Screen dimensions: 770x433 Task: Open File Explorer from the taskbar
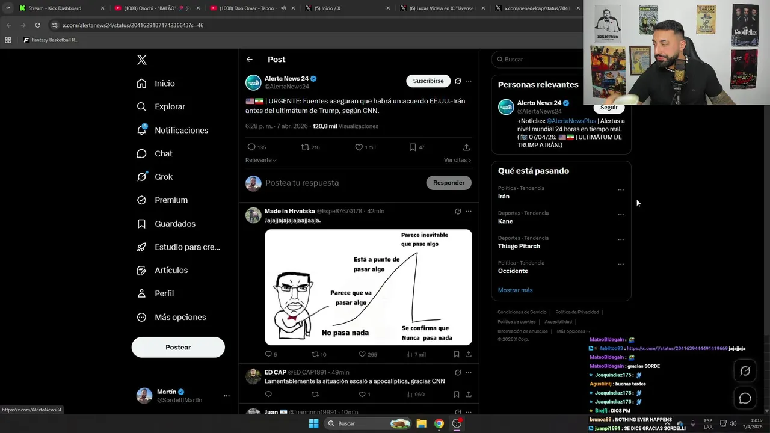421,423
